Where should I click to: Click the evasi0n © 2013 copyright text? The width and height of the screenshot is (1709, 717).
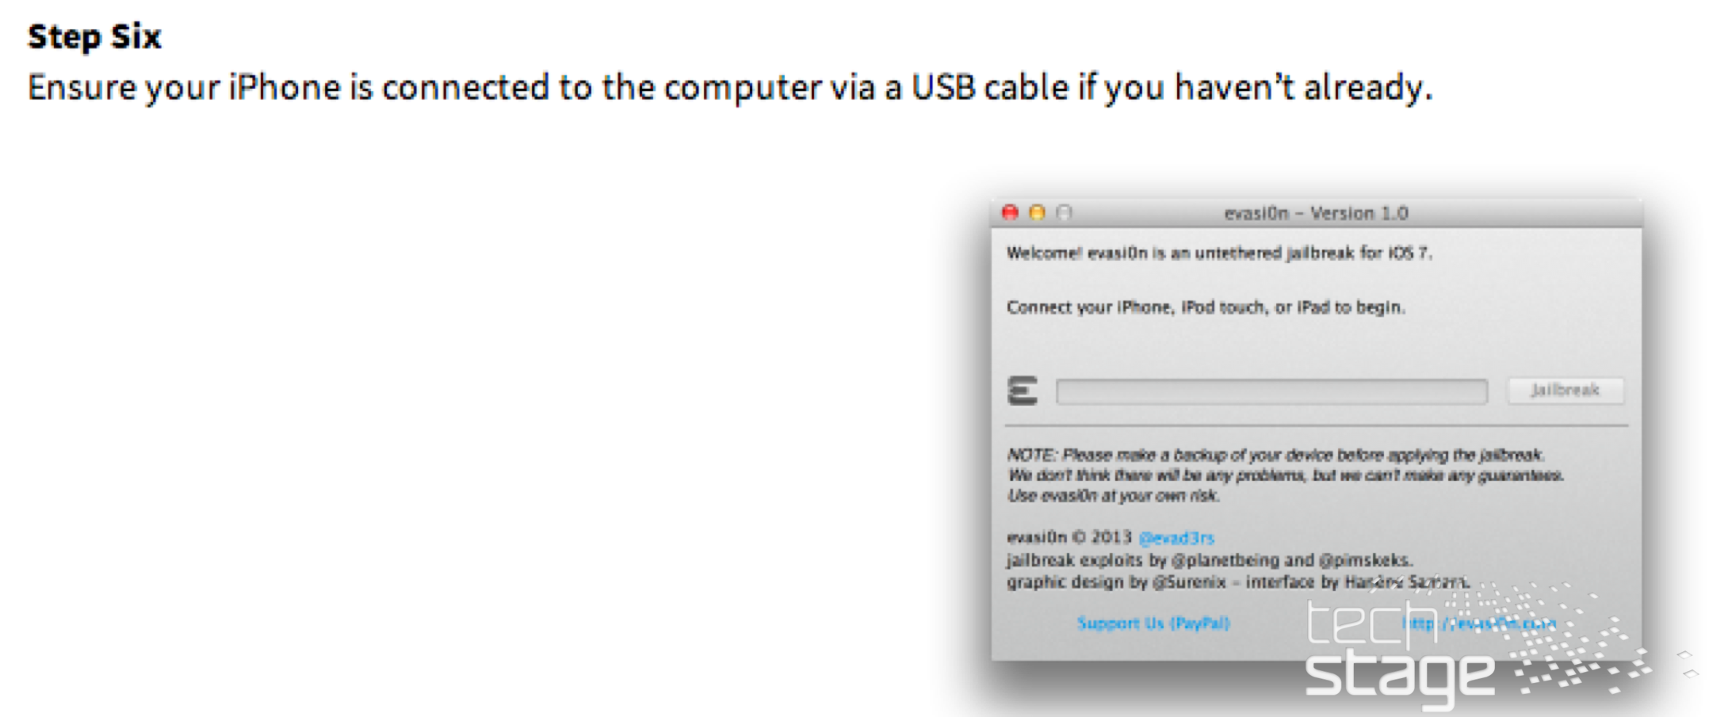click(x=1069, y=537)
